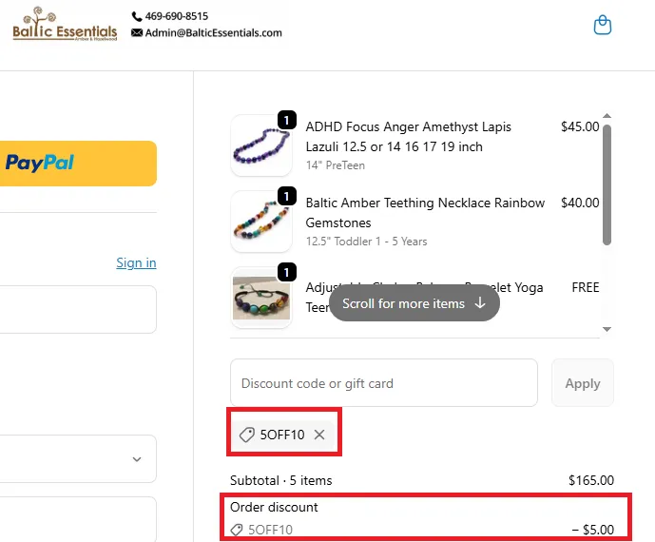Click the Scroll for more items button
Viewport: 655px width, 542px height.
(x=414, y=303)
